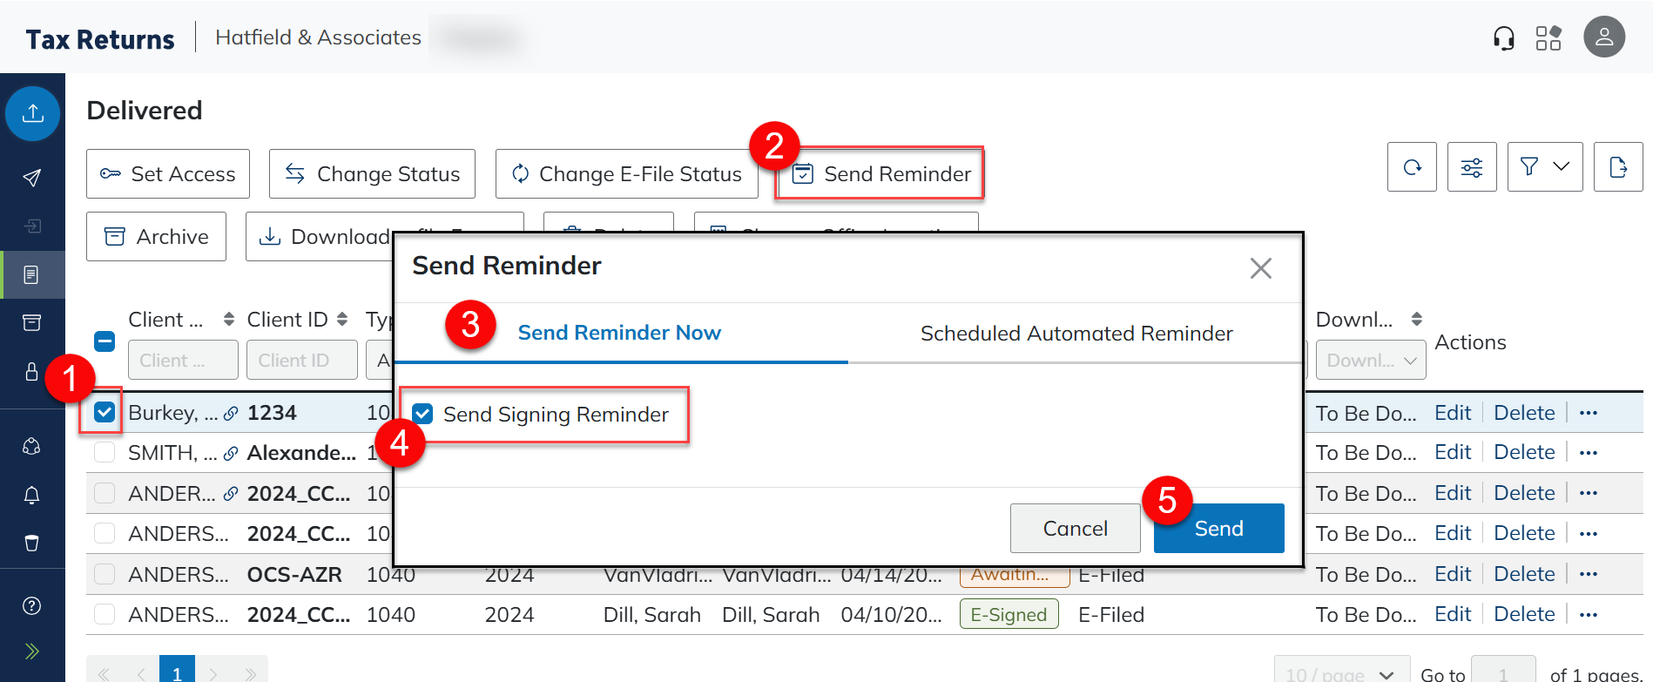The image size is (1653, 682).
Task: Click the blue Send button
Action: [x=1218, y=529]
